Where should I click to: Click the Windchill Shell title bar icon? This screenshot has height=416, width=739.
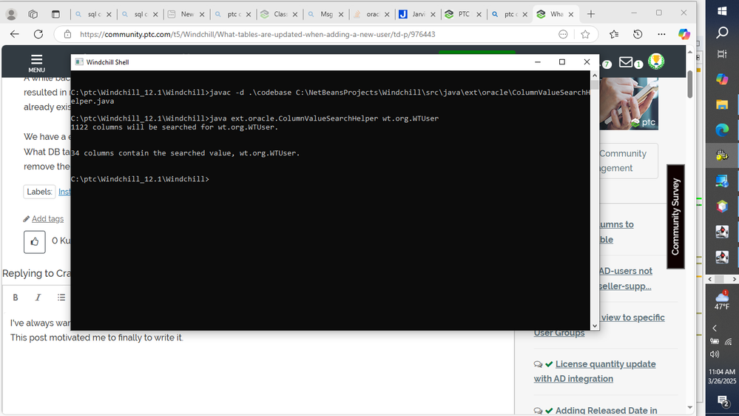[79, 61]
